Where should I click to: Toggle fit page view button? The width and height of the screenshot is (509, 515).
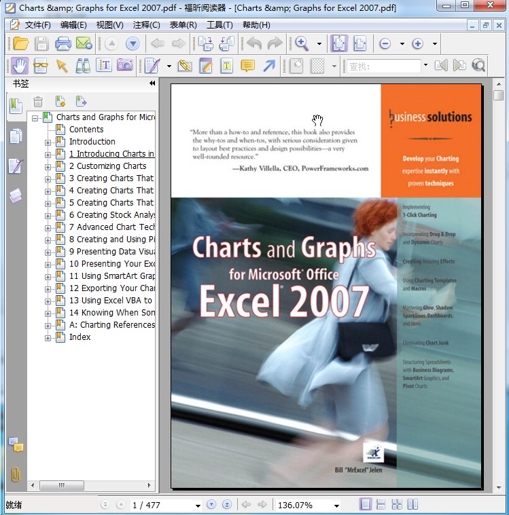(x=338, y=44)
